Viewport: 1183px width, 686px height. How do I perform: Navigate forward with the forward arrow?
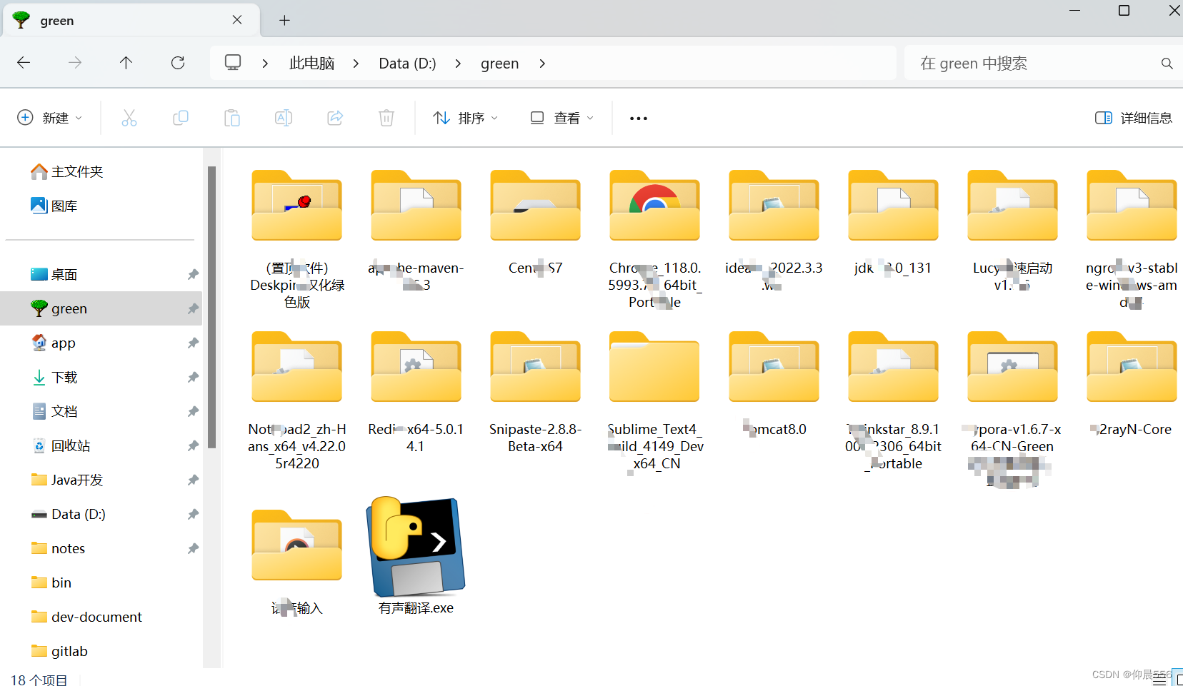click(x=75, y=63)
